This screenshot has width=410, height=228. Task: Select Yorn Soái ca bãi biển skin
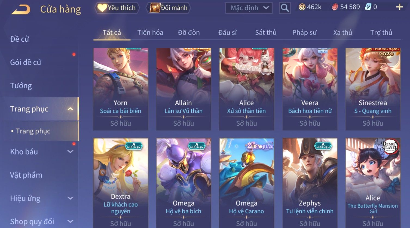click(x=121, y=89)
